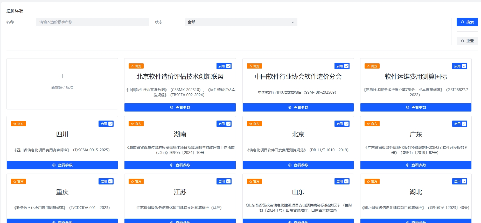Click the 官方 badge on the 软件运维费用测算国标 card
Image resolution: width=481 pixels, height=223 pixels.
click(x=372, y=66)
